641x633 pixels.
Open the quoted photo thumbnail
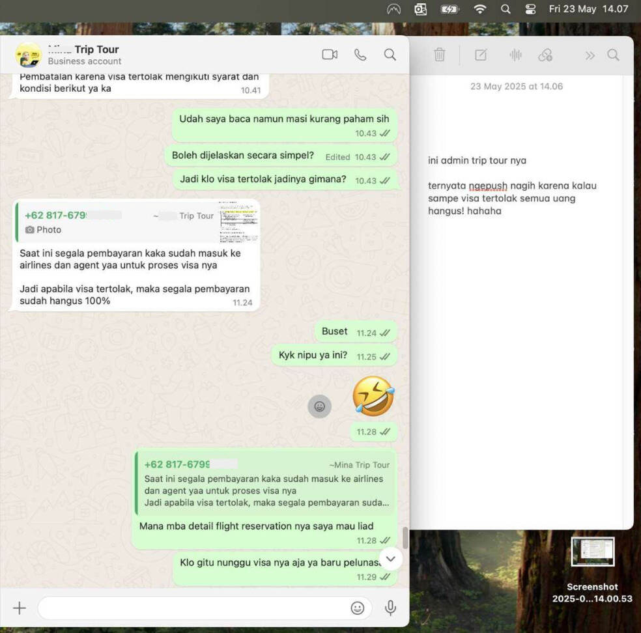(x=238, y=222)
